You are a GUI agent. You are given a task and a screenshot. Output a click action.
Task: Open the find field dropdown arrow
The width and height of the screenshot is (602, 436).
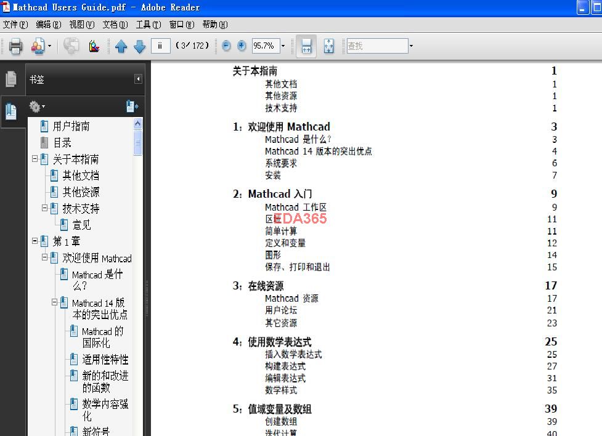[411, 46]
